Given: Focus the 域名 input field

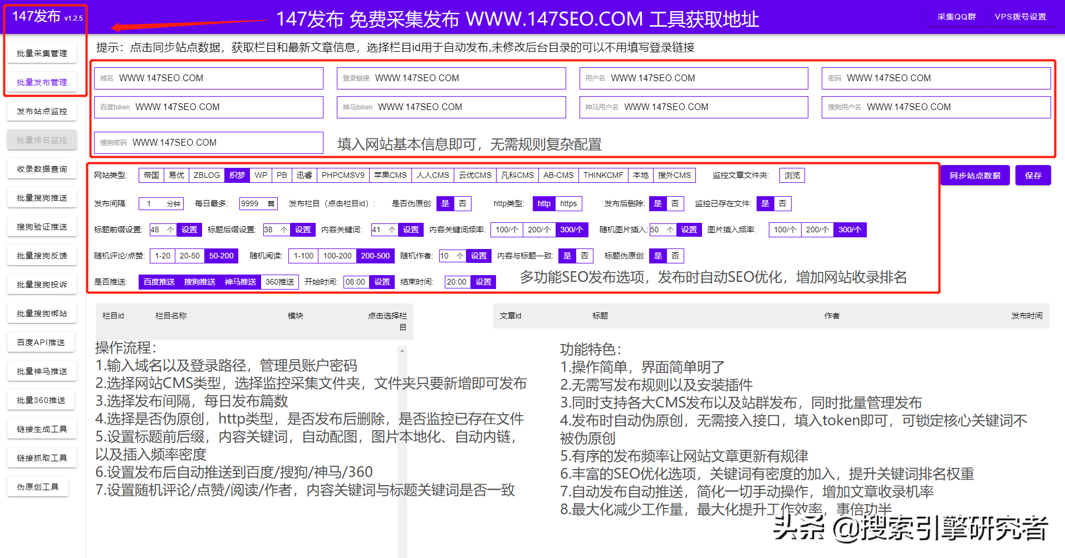Looking at the screenshot, I should [x=209, y=78].
